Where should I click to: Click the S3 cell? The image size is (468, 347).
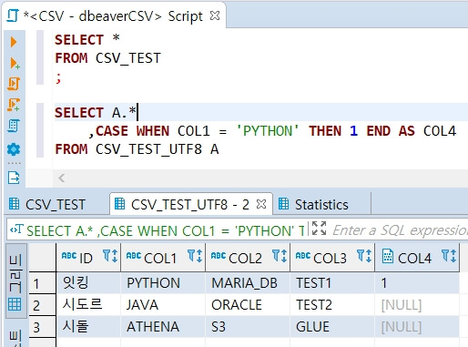point(248,327)
